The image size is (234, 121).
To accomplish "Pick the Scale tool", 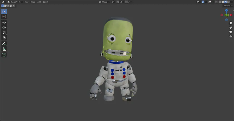I will click(x=4, y=33).
